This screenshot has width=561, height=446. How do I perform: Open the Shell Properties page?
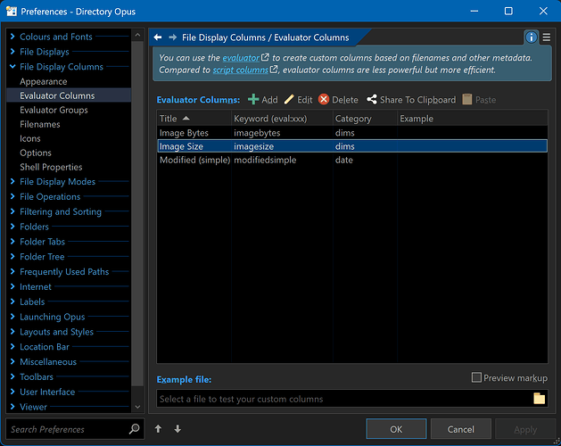51,167
